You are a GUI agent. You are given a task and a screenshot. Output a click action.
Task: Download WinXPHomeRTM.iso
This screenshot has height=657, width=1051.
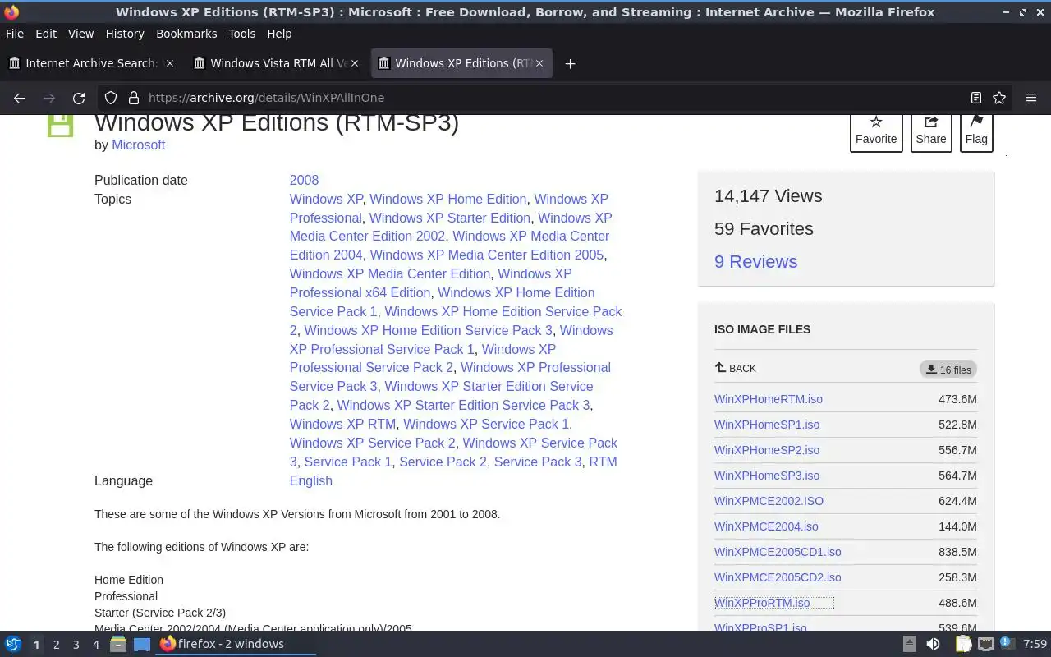pos(769,399)
